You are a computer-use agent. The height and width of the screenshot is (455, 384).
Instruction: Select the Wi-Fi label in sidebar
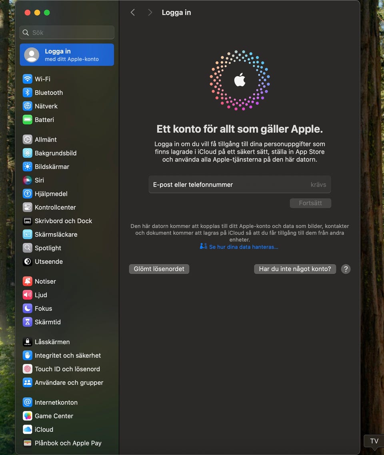click(x=42, y=79)
